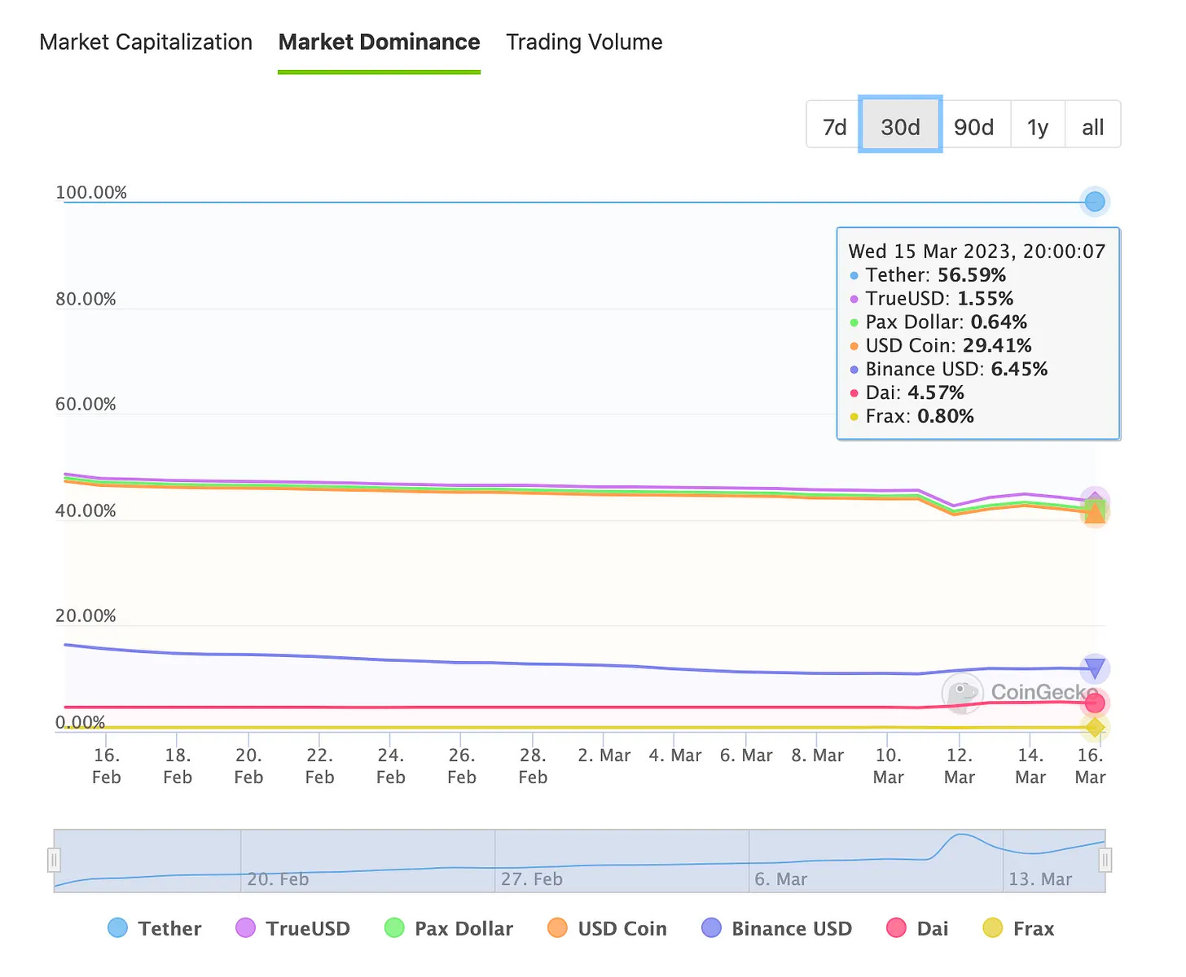Click the navigator at 6. Mar
This screenshot has height=977, width=1186.
[780, 879]
